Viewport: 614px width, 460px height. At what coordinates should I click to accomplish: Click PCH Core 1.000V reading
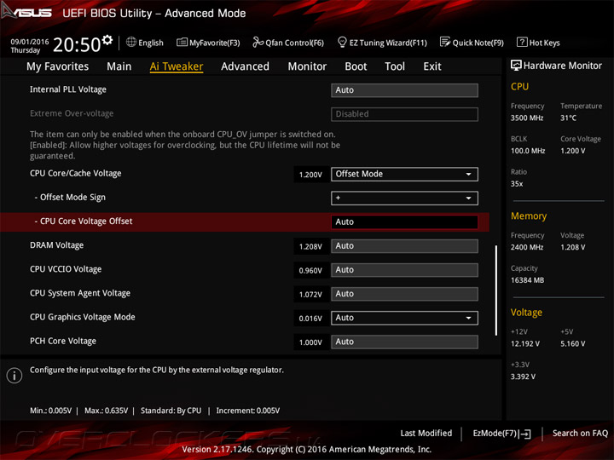pos(310,342)
